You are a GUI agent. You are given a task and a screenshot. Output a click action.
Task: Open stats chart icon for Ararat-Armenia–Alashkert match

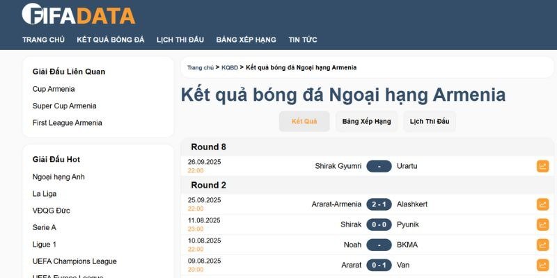542,204
